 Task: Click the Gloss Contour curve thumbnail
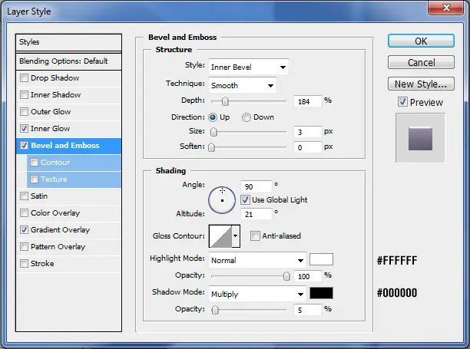pyautogui.click(x=220, y=236)
